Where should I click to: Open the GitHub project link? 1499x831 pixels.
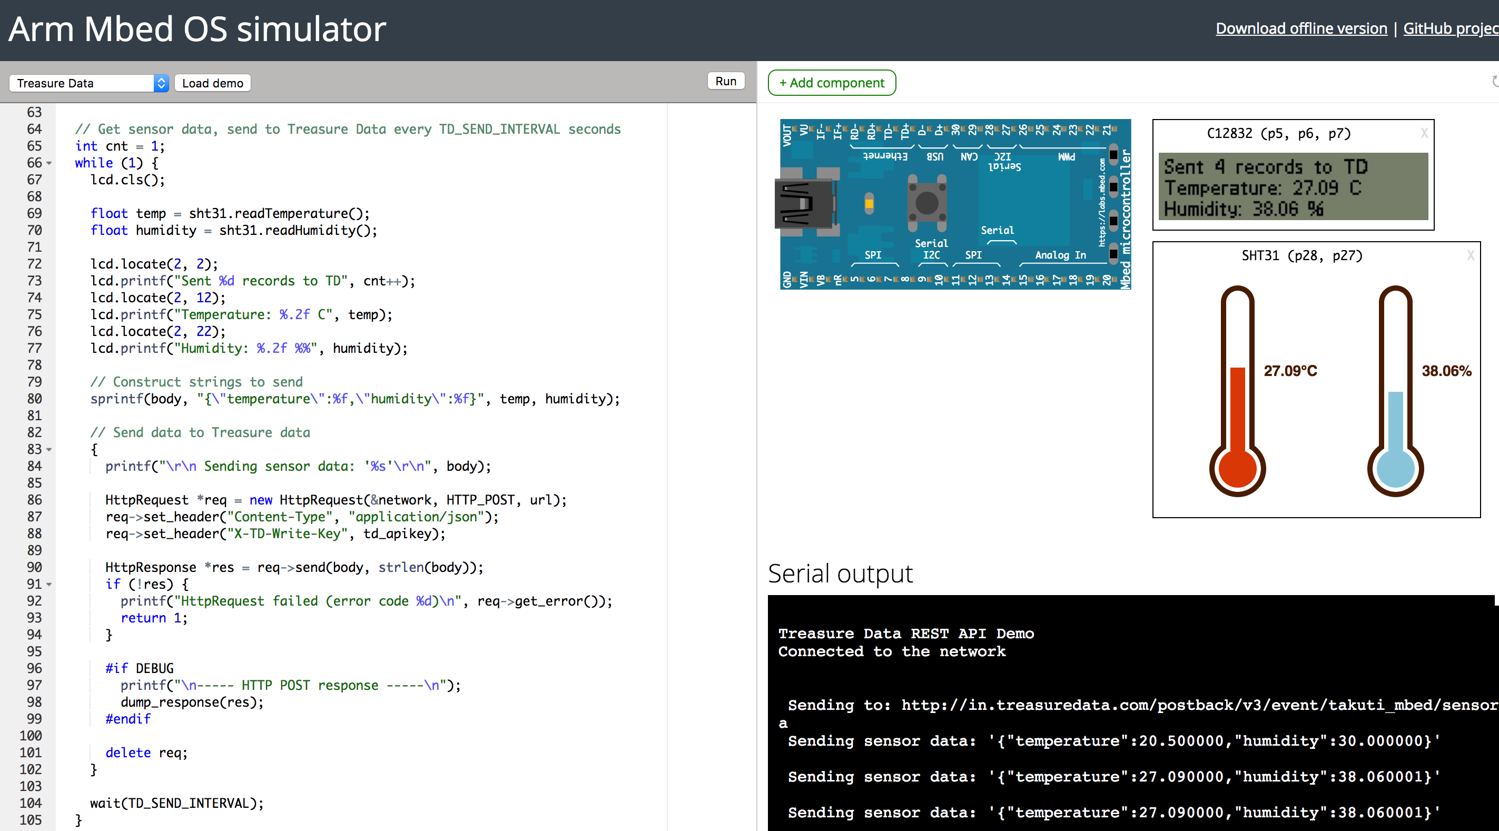click(x=1451, y=28)
